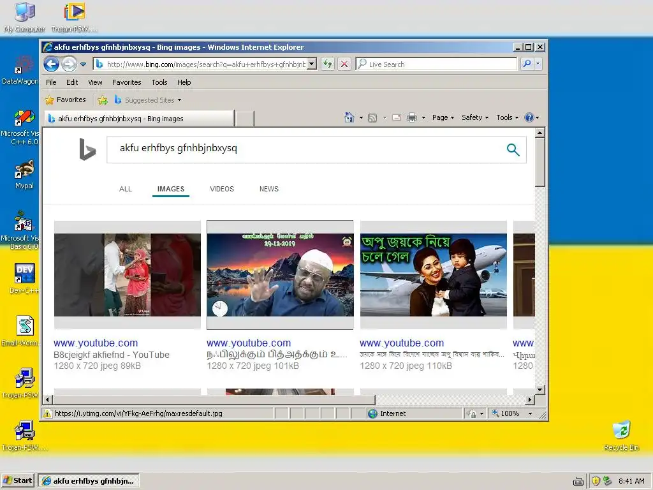Expand the address bar dropdown arrow
This screenshot has width=653, height=490.
pos(312,64)
